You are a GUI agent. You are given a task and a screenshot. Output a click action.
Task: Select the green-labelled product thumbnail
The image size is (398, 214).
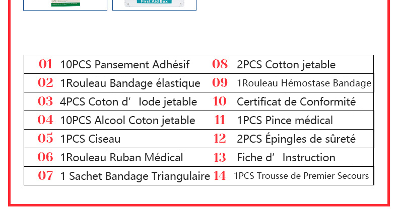65,5
